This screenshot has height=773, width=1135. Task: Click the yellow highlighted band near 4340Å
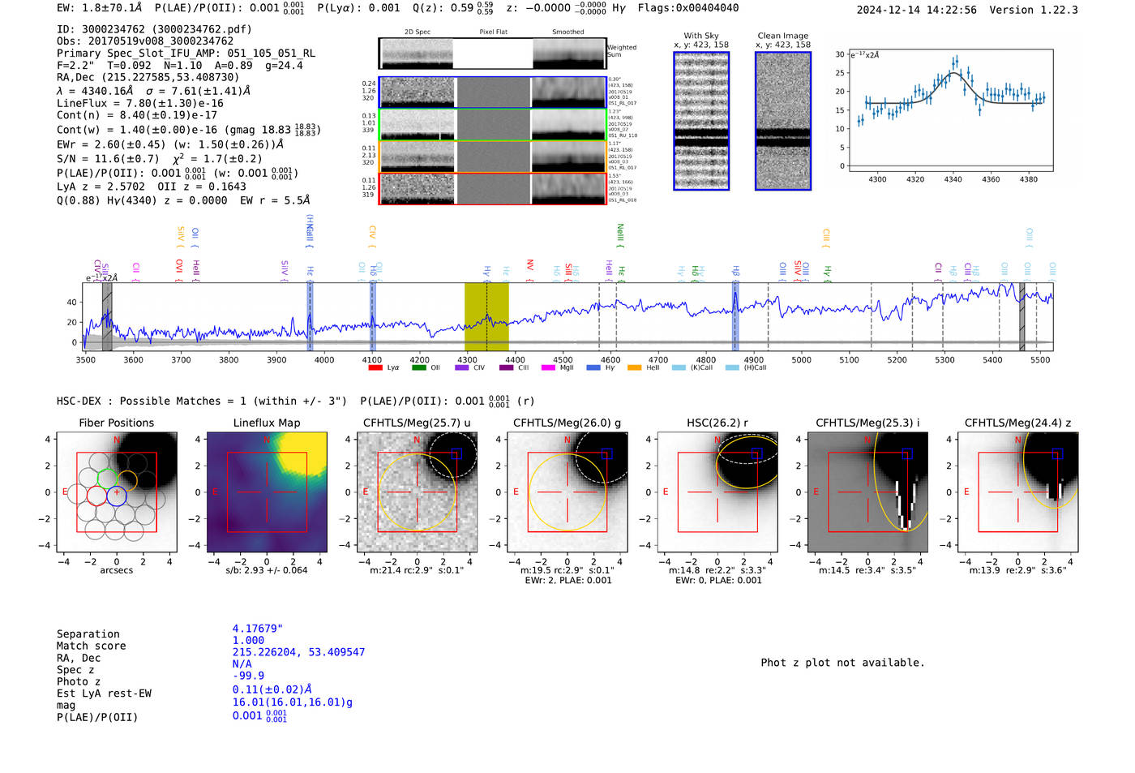486,316
